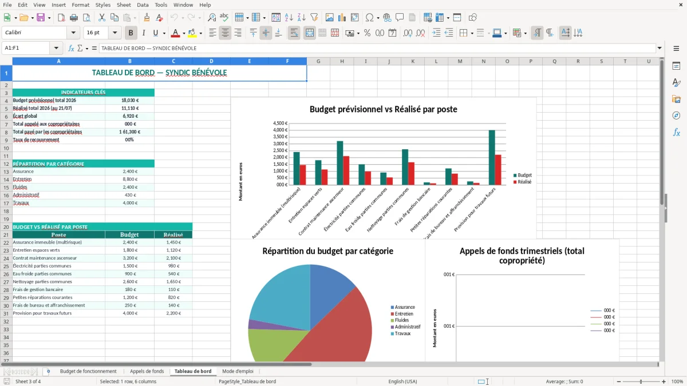This screenshot has height=386, width=687.
Task: Click the AutoFilter funnel icon
Action: coord(314,18)
